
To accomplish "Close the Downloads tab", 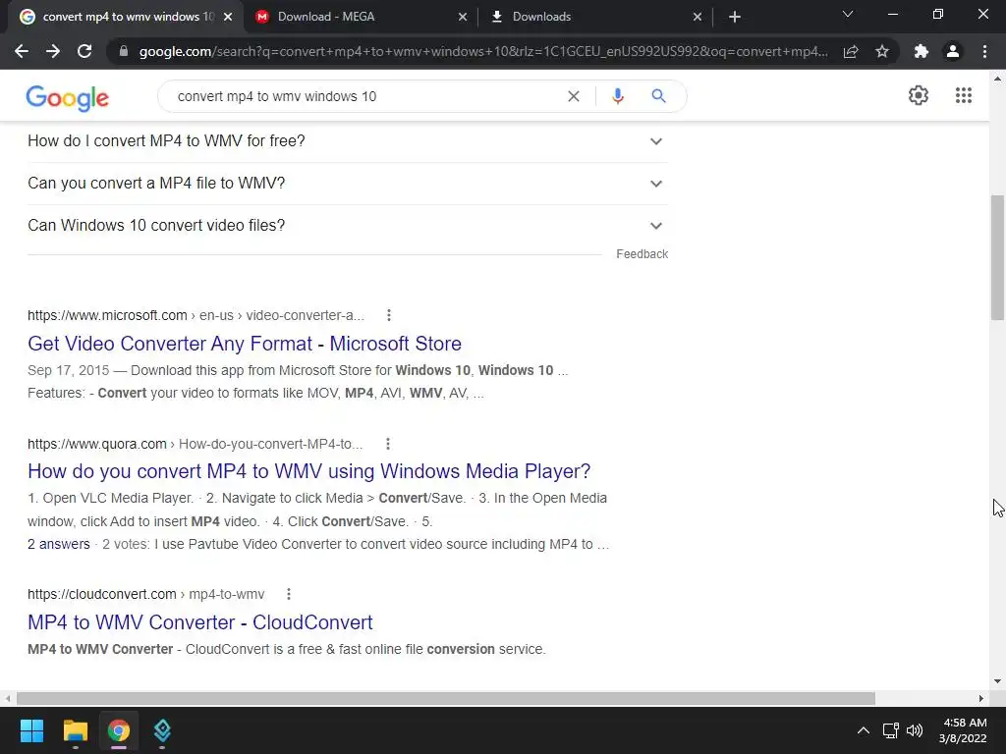I will click(x=698, y=17).
